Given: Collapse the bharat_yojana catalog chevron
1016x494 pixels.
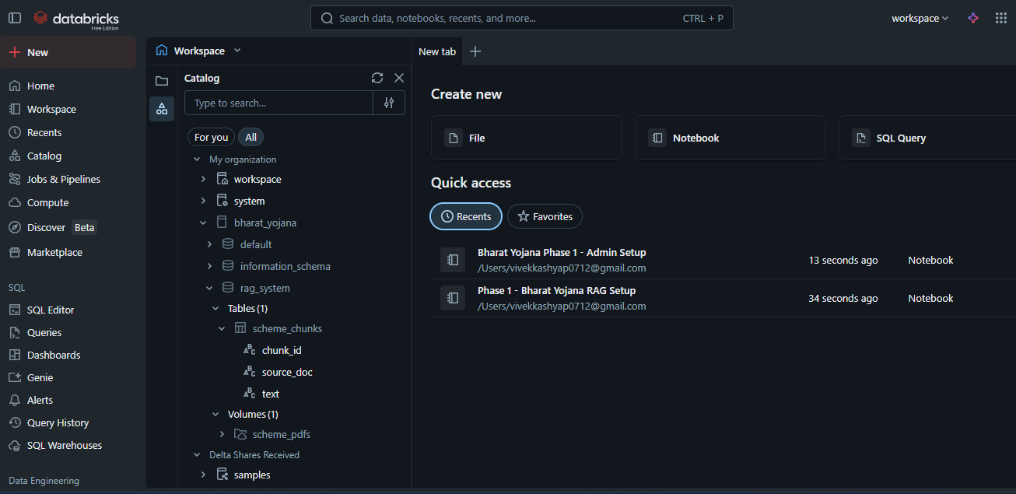Looking at the screenshot, I should 203,222.
